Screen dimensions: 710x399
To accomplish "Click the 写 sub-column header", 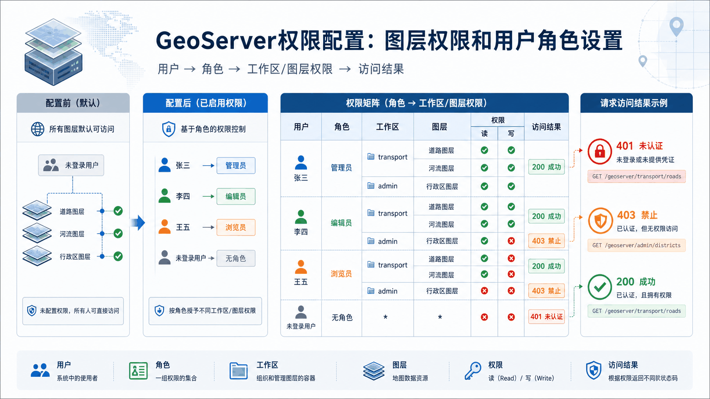I will [511, 133].
